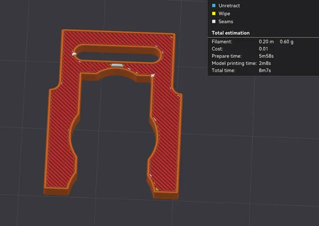This screenshot has width=319, height=226.
Task: Click the Prepare time: label
Action: 226,56
